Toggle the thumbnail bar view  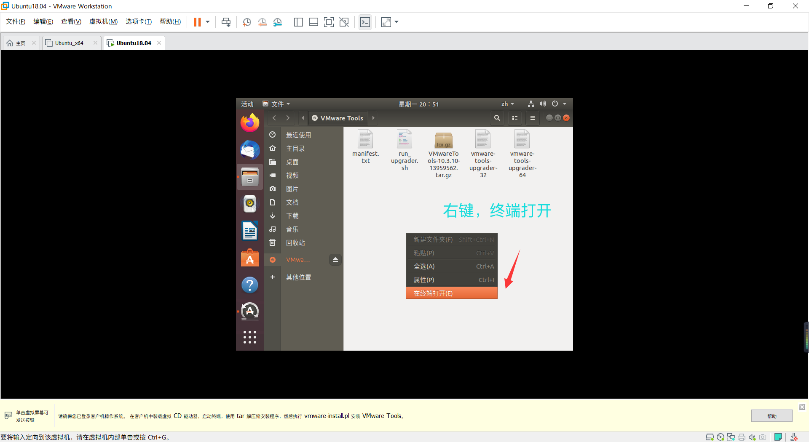313,22
